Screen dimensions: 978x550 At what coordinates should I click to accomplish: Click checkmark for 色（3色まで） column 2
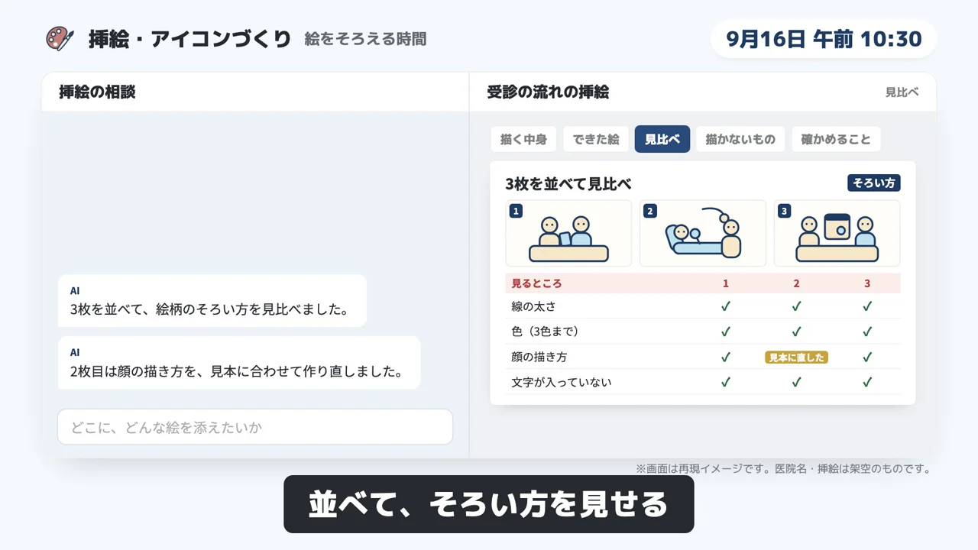[x=796, y=332]
